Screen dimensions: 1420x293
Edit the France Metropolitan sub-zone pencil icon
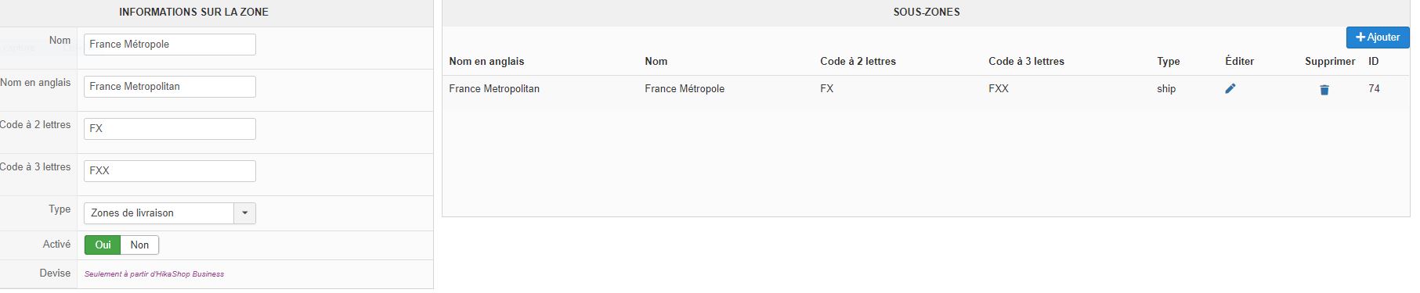point(1230,89)
